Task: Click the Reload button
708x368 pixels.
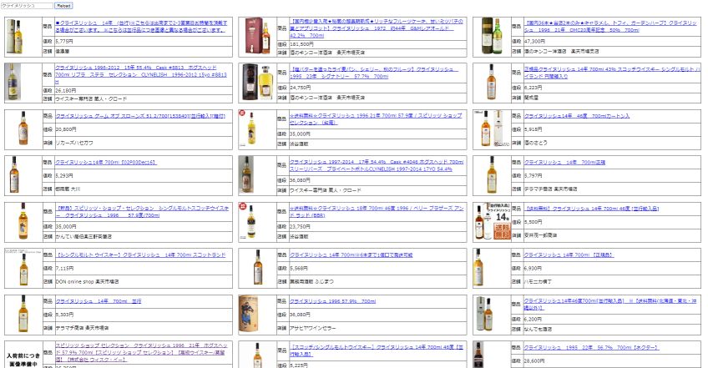Action: click(63, 6)
